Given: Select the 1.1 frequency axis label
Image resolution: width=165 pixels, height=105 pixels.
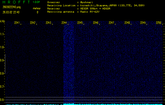Looking at the screenshot, I should [2, 34].
